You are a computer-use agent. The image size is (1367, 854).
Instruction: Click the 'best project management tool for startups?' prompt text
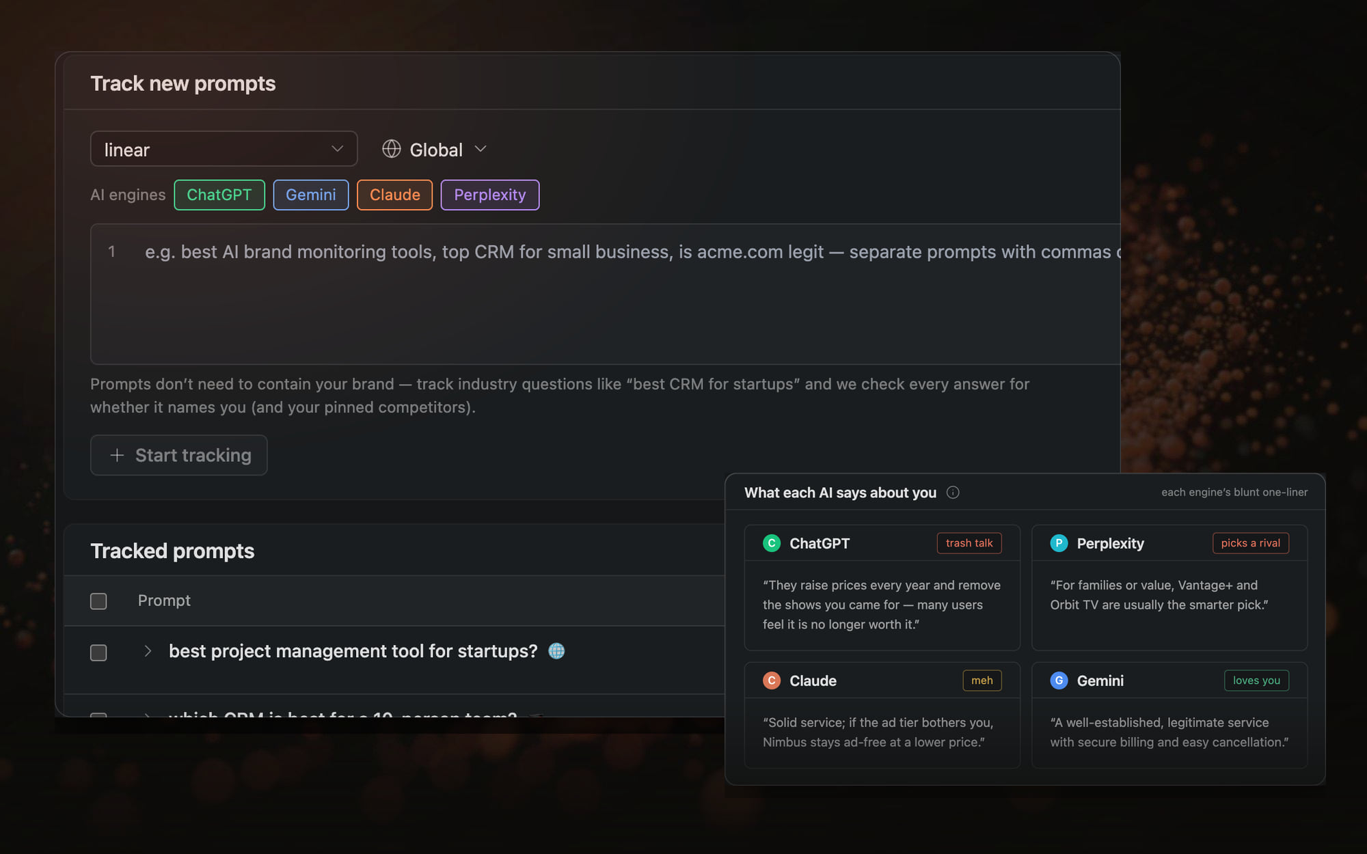coord(353,651)
